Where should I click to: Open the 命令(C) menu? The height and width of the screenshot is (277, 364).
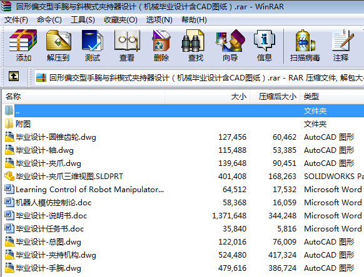(x=49, y=20)
